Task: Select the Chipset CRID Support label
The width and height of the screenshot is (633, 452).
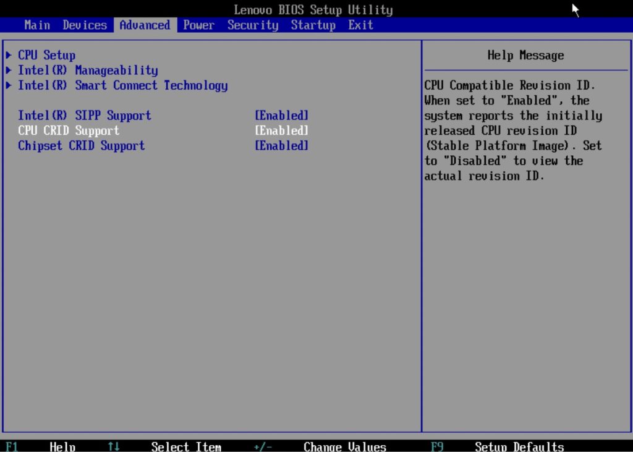Action: tap(81, 145)
